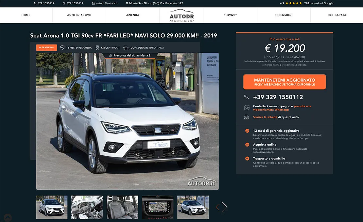Open the Scarica la scheda link

(x=265, y=117)
